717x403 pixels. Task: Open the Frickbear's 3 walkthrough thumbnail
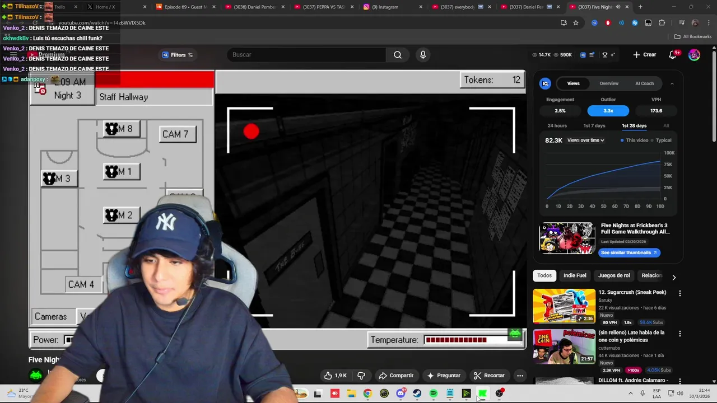point(567,238)
